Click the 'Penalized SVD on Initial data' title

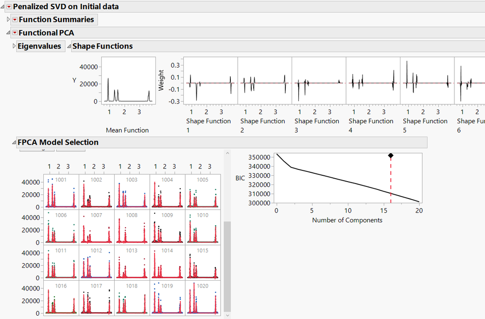pos(66,6)
